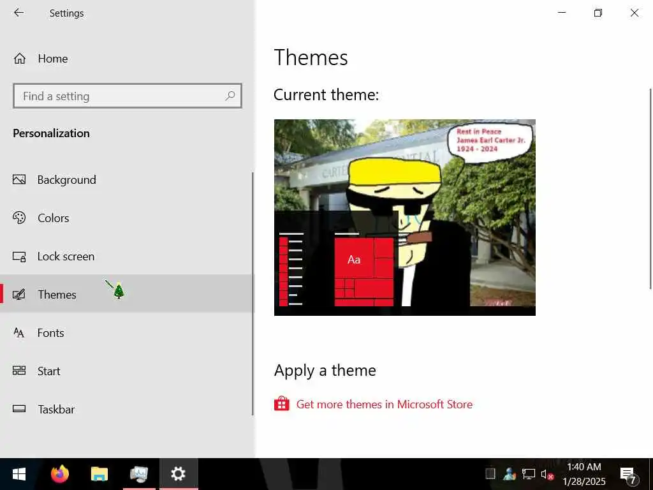Click the Themes brush-monitor icon
The image size is (653, 490).
[x=19, y=295]
